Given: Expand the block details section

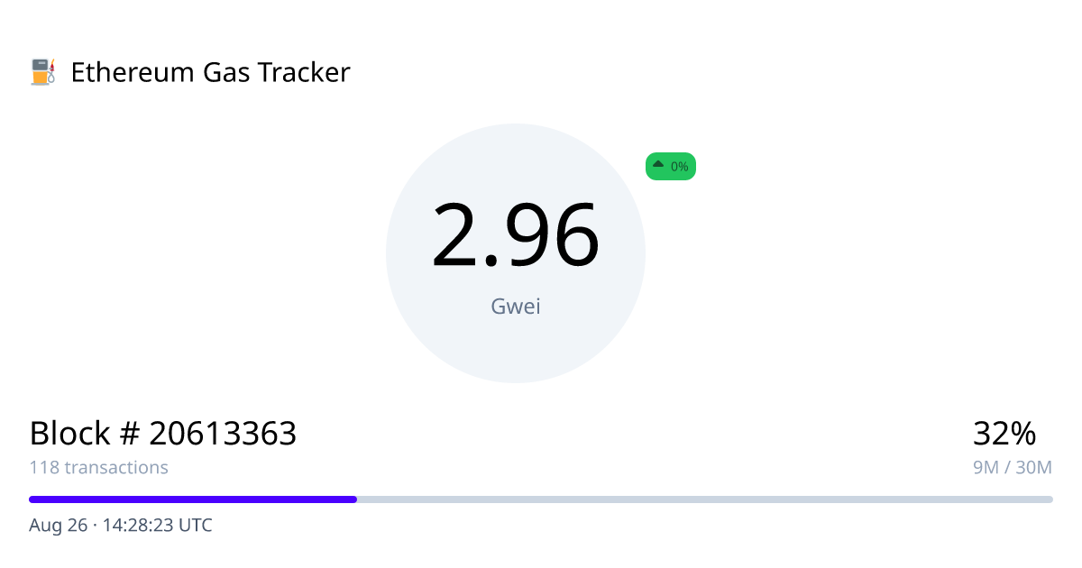Looking at the screenshot, I should point(162,434).
